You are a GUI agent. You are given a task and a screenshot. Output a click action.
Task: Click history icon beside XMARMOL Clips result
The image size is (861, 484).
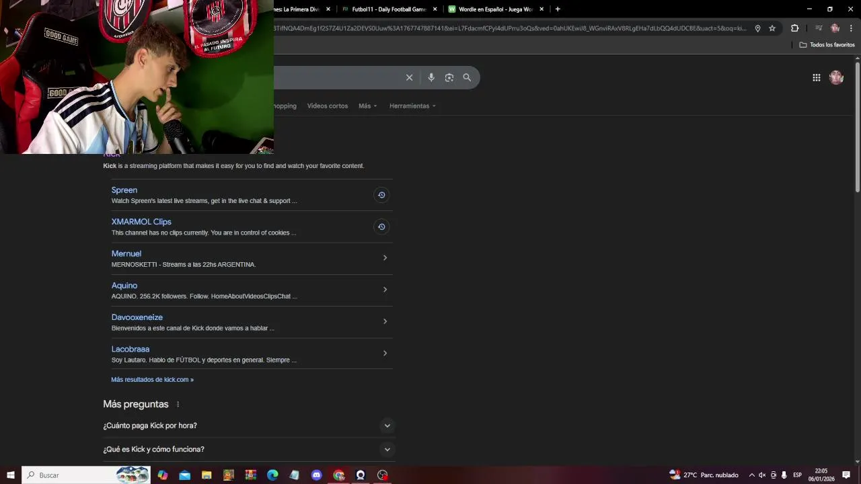coord(381,227)
